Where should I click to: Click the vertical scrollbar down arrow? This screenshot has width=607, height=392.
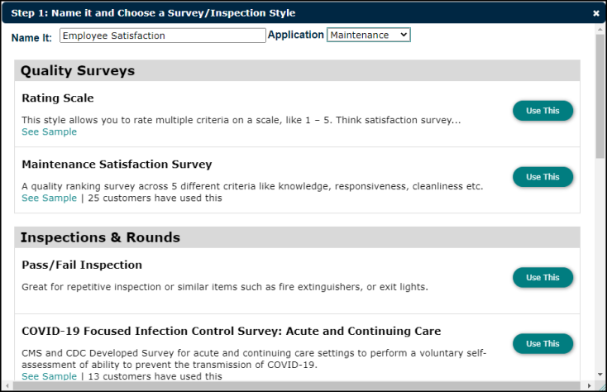click(x=600, y=374)
